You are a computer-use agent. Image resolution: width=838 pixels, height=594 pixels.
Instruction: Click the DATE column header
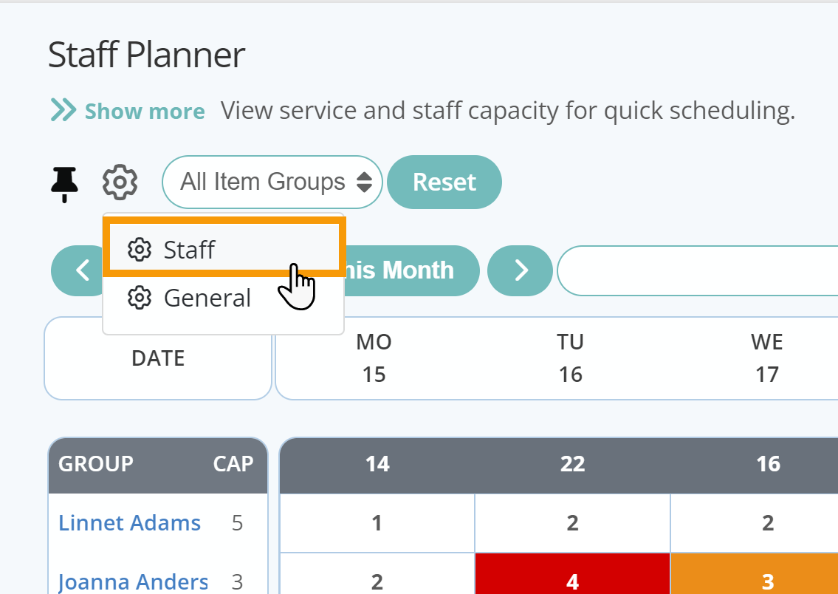coord(157,358)
